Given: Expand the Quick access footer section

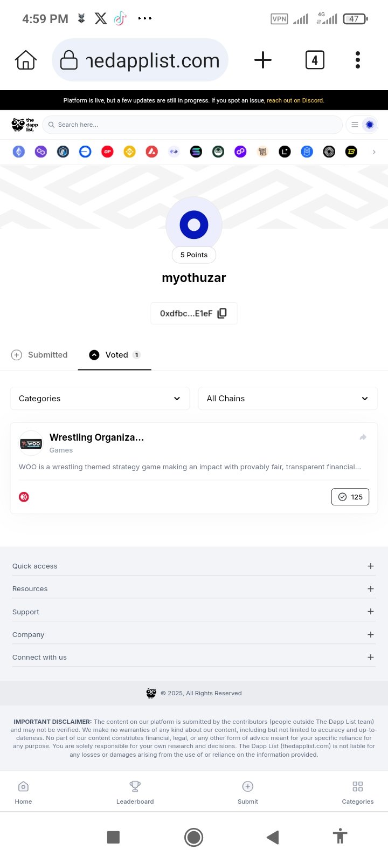Looking at the screenshot, I should click(x=193, y=566).
